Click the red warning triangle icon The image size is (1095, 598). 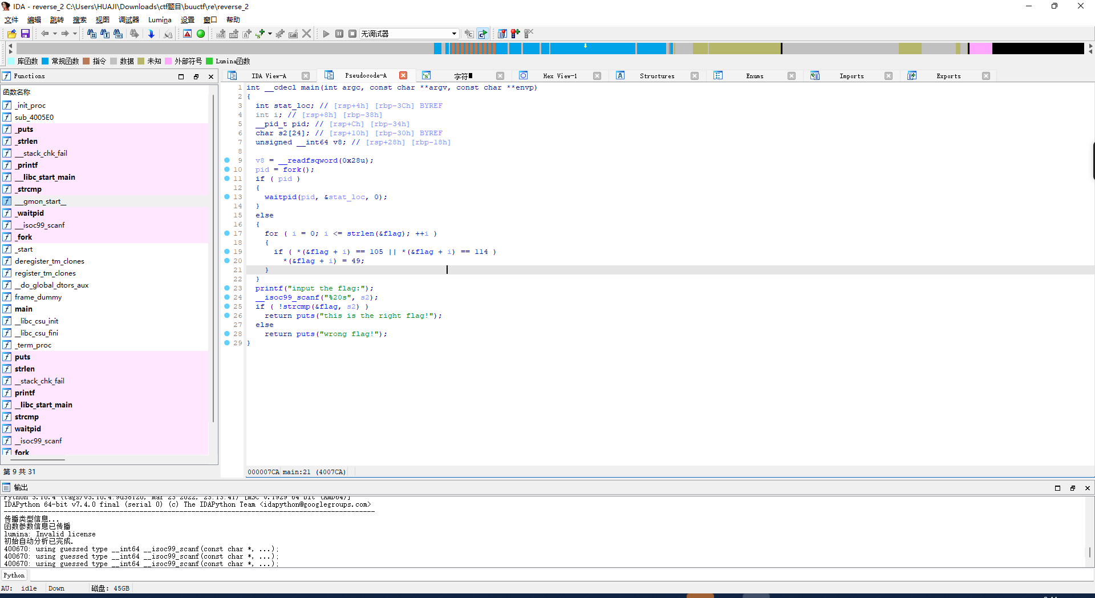coord(187,34)
